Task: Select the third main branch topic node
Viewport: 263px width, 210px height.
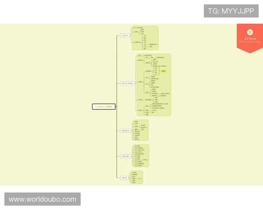Action: (x=125, y=131)
